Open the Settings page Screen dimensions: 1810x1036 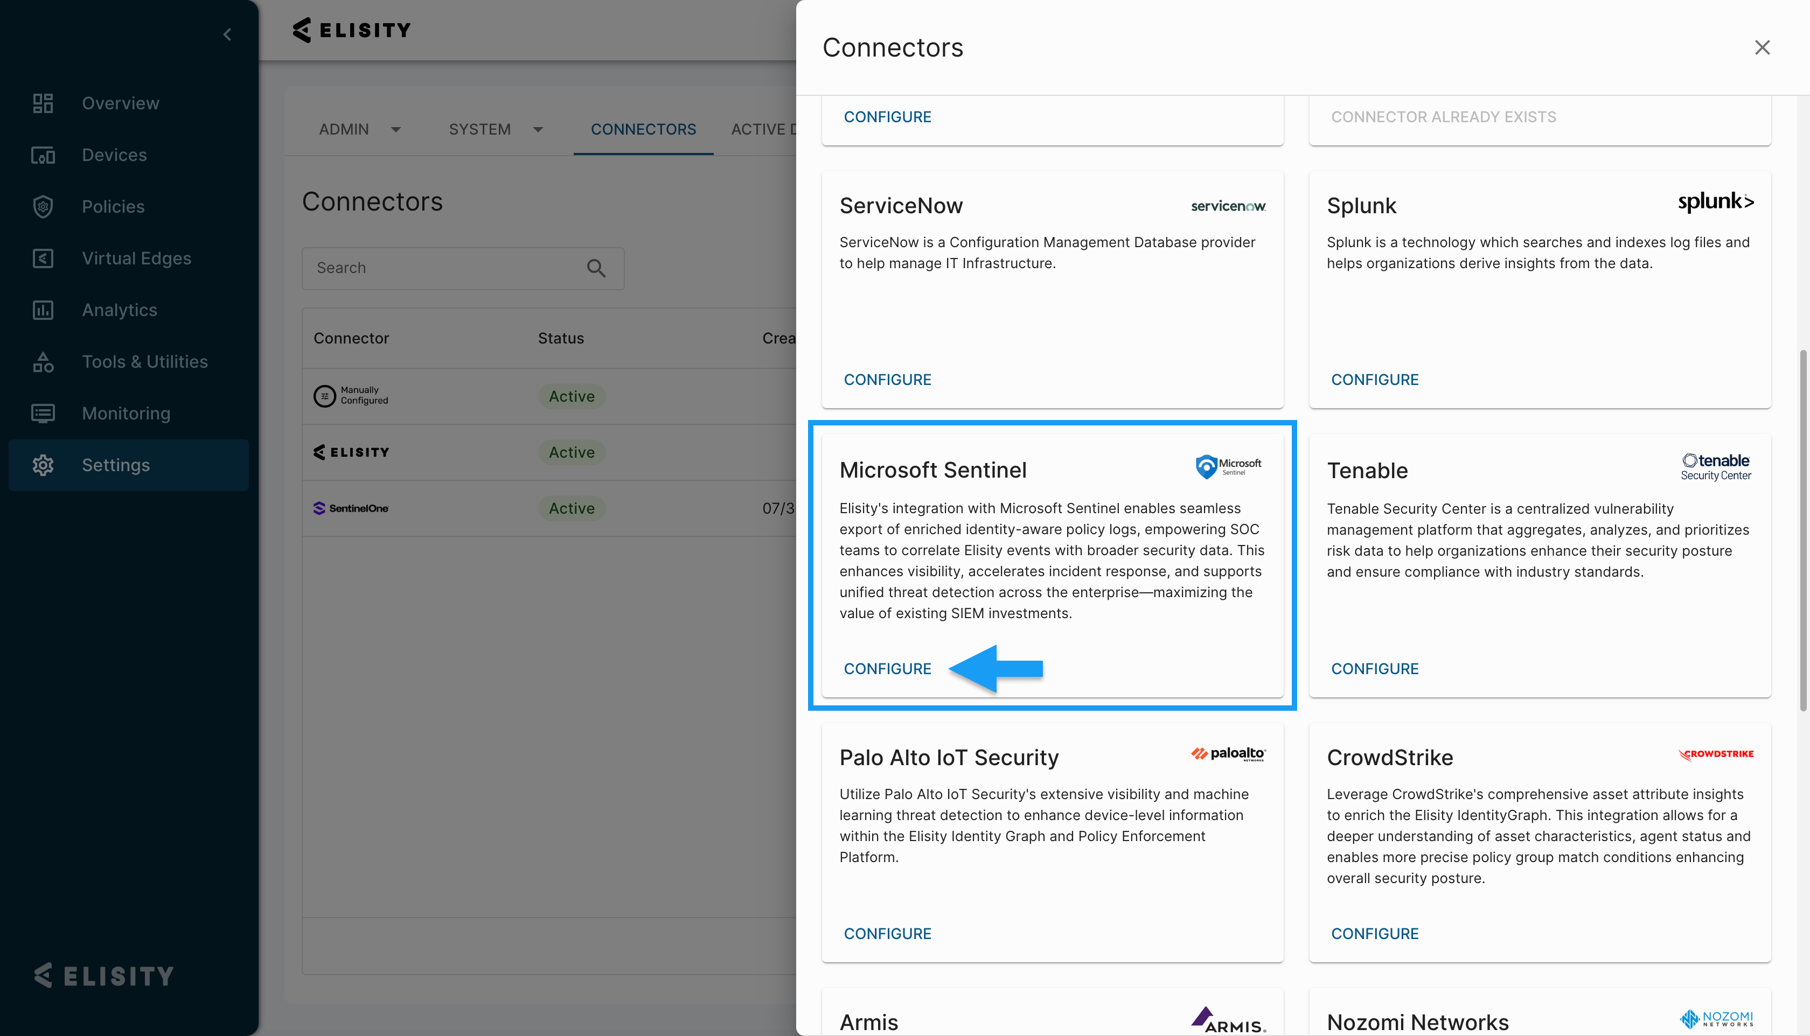click(x=128, y=465)
